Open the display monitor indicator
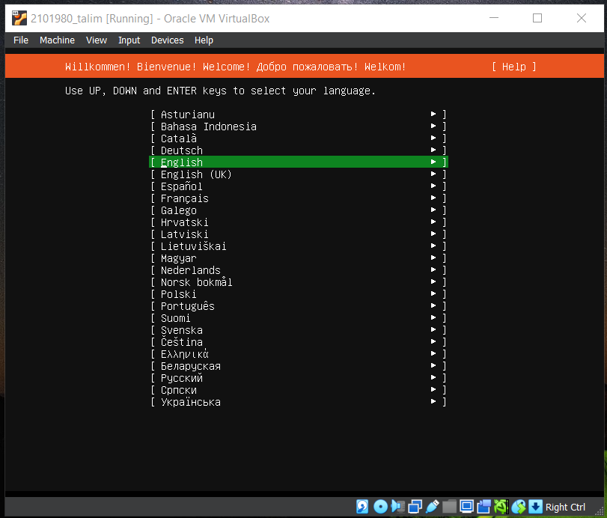The width and height of the screenshot is (607, 518). 466,506
